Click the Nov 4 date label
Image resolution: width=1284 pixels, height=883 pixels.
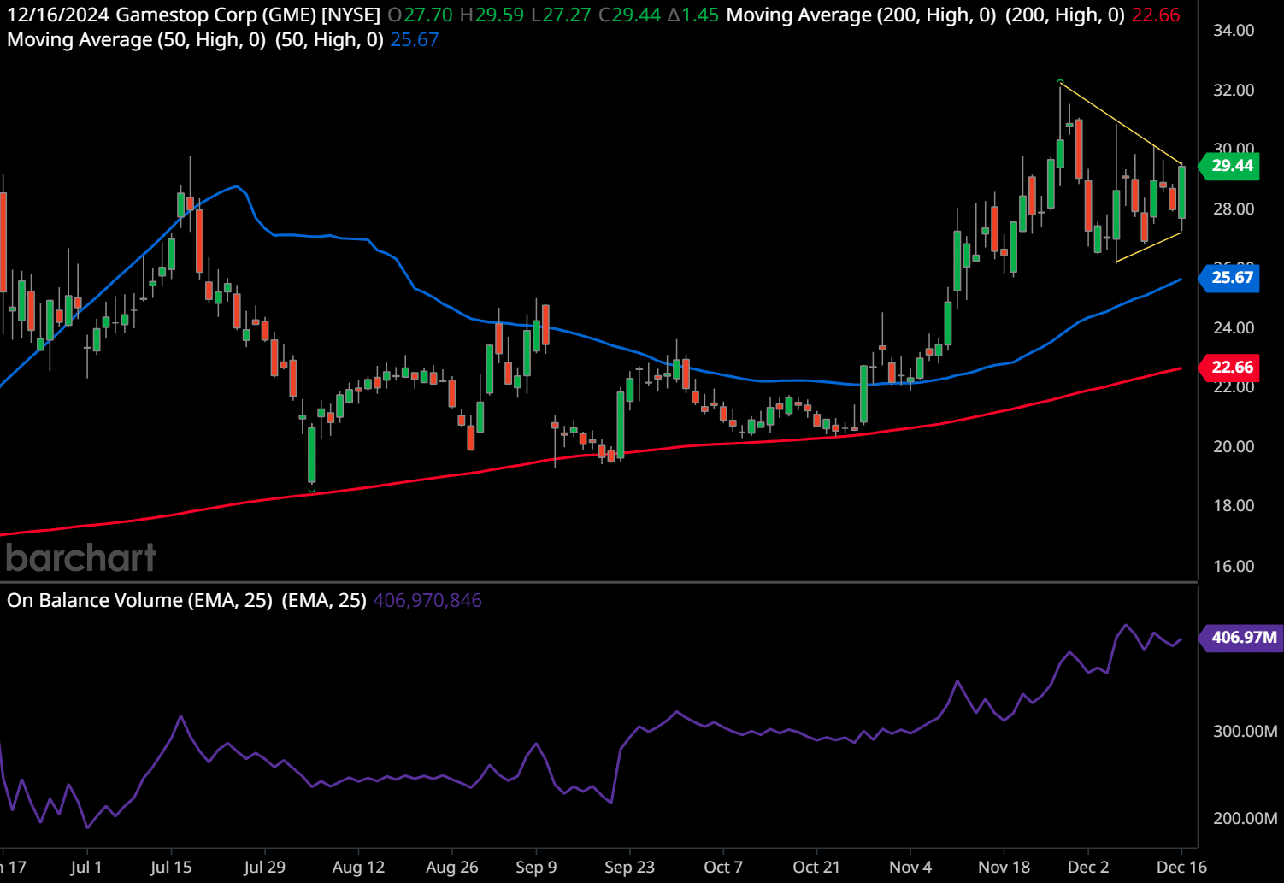(x=910, y=867)
